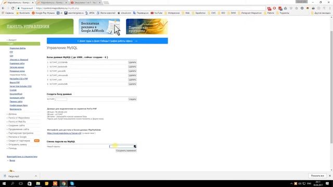Click the Создать database button
This screenshot has height=187, width=333.
point(132,99)
